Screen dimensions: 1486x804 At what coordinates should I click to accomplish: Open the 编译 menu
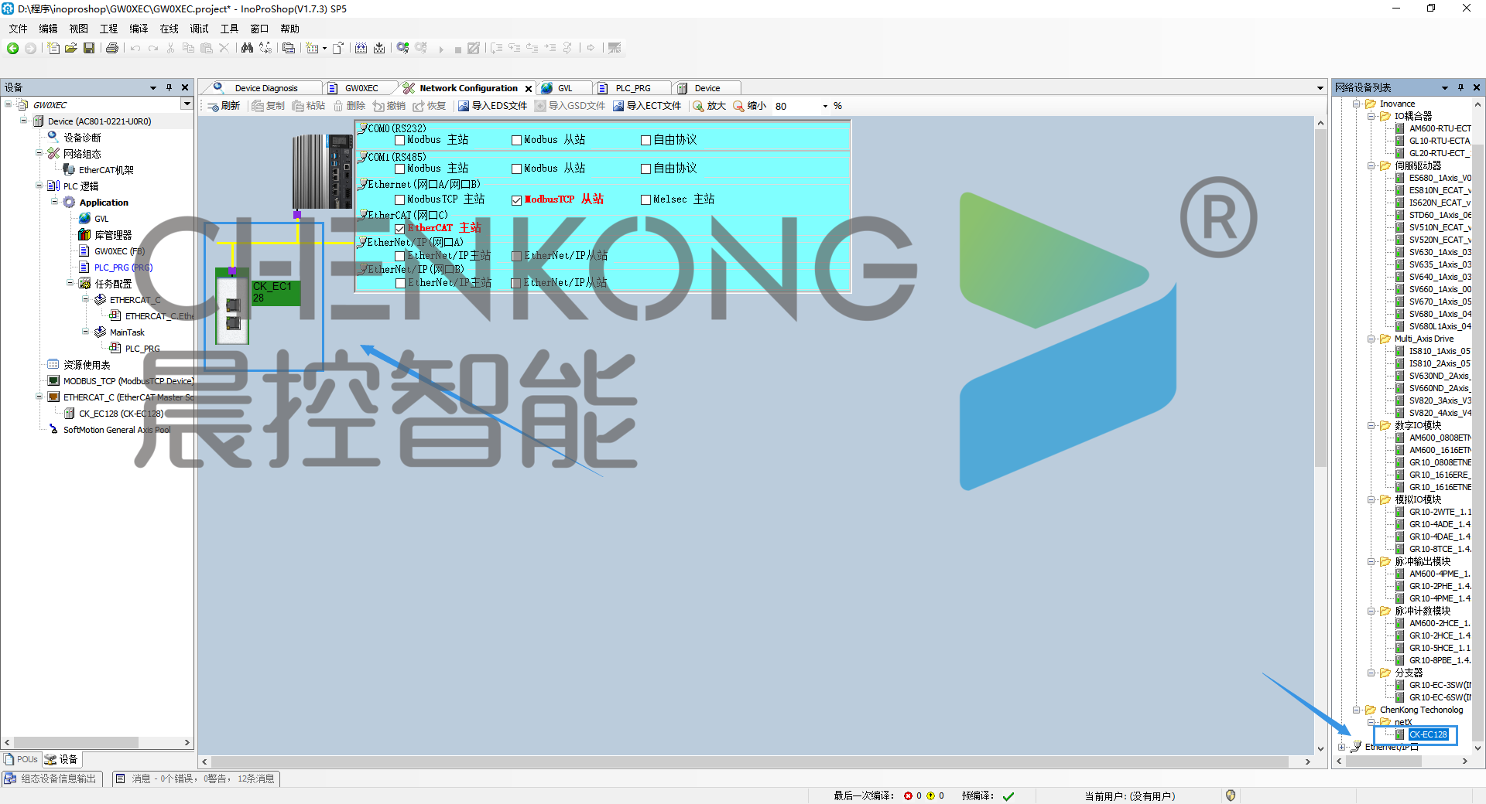(x=139, y=29)
